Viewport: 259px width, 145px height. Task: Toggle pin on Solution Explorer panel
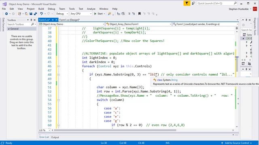point(246,20)
